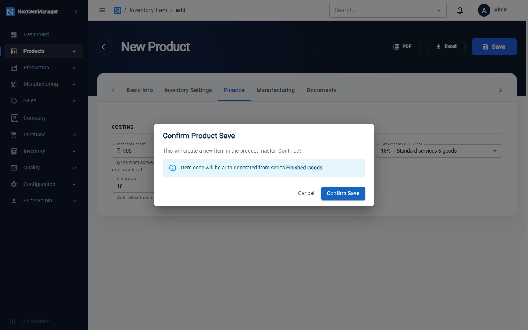Select the Finance tab
The height and width of the screenshot is (330, 528).
point(234,90)
